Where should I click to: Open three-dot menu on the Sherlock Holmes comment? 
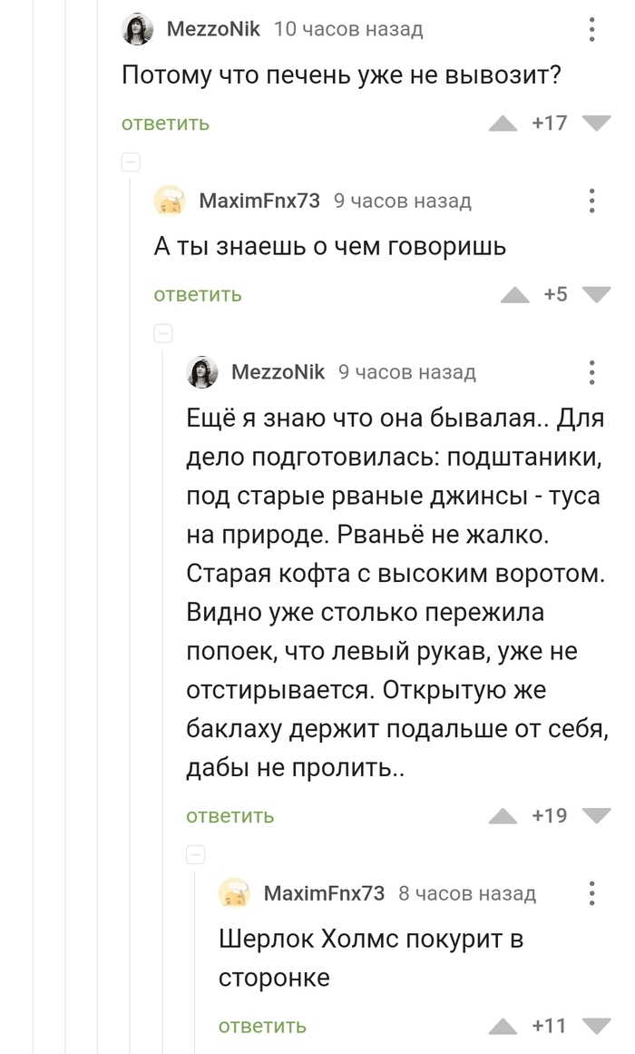[x=591, y=893]
